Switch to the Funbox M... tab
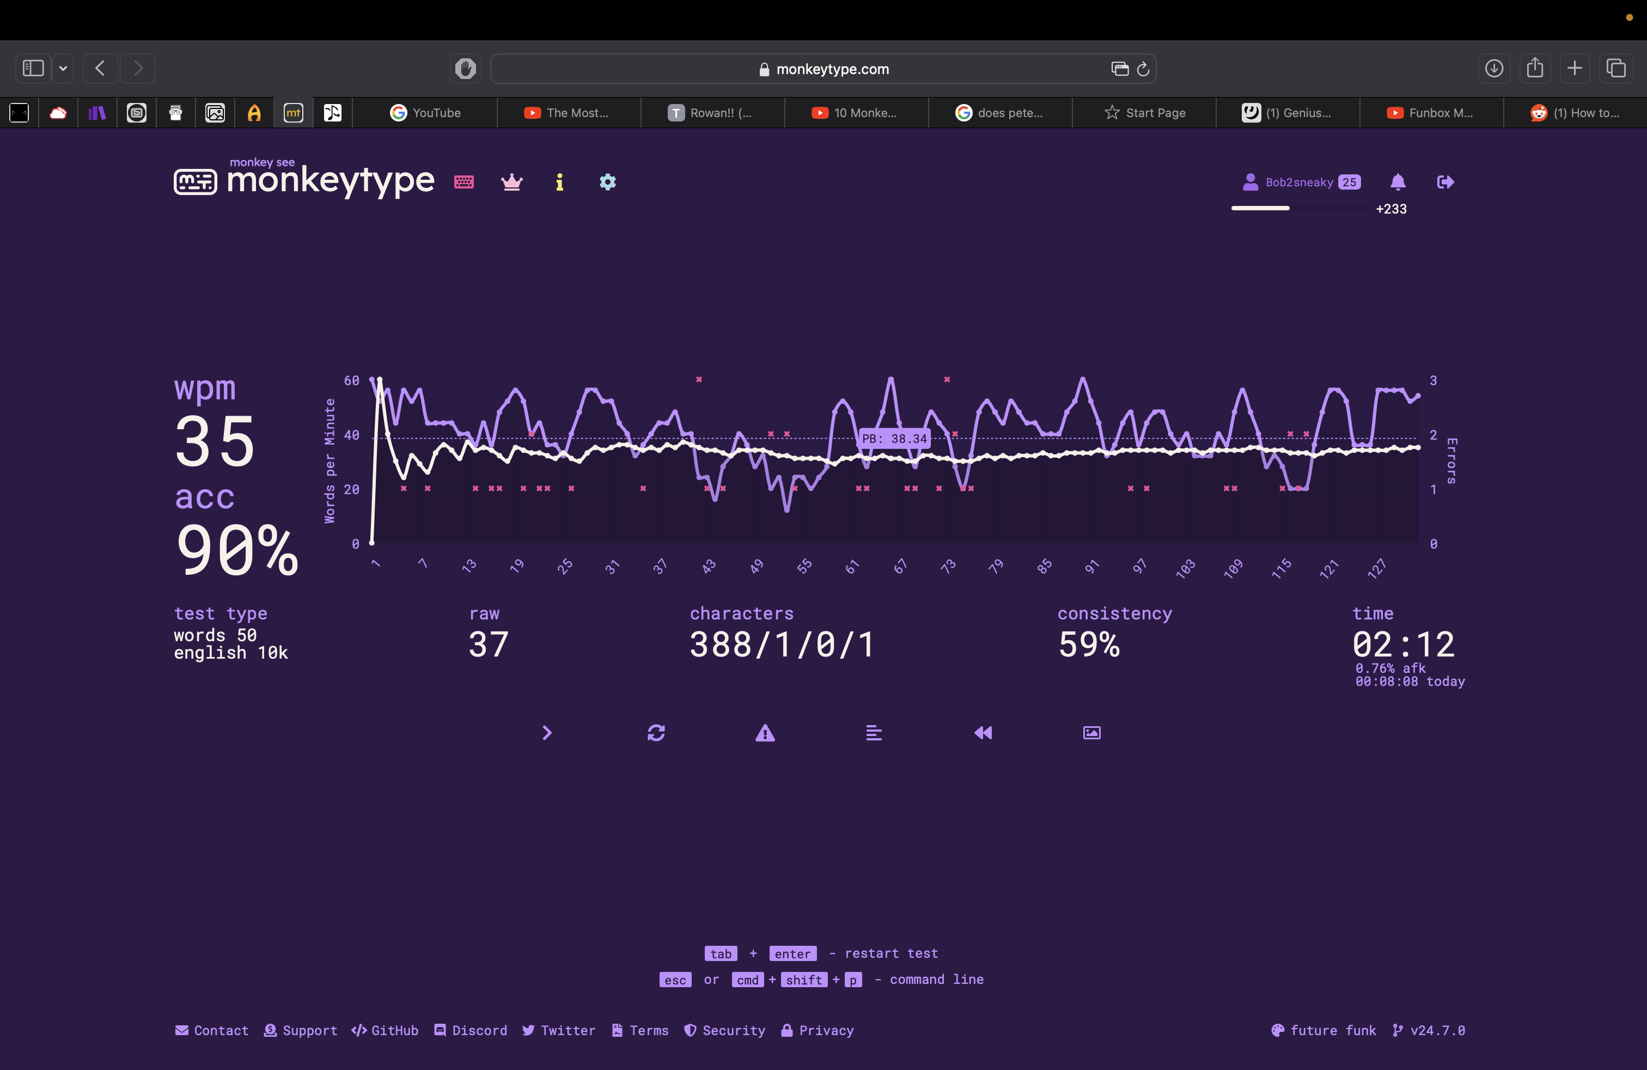The image size is (1647, 1070). pyautogui.click(x=1430, y=113)
